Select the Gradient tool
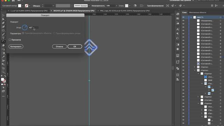 (3, 53)
